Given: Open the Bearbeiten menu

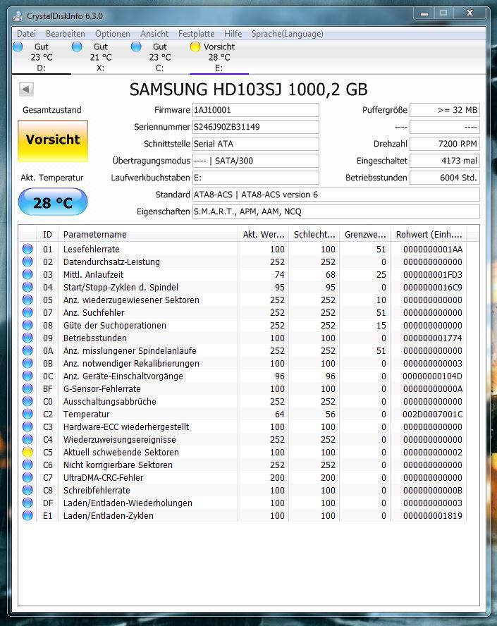Looking at the screenshot, I should click(x=66, y=34).
